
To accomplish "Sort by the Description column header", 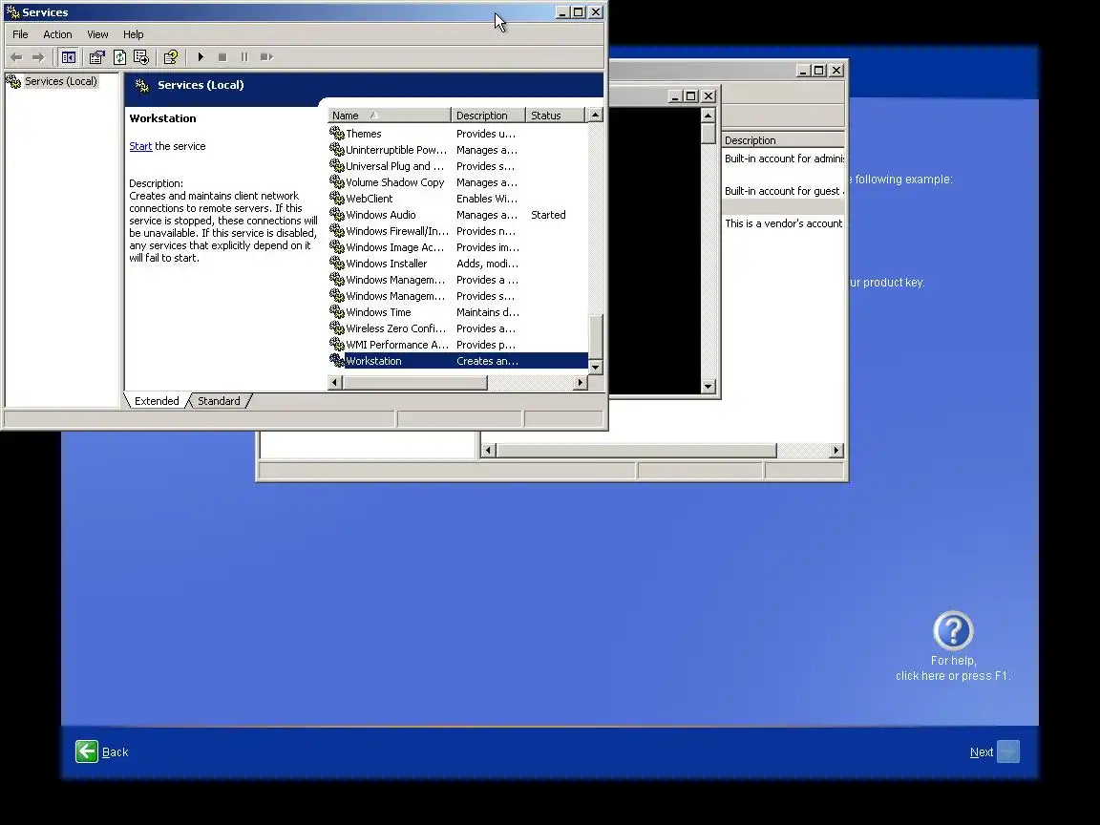I will 488,115.
